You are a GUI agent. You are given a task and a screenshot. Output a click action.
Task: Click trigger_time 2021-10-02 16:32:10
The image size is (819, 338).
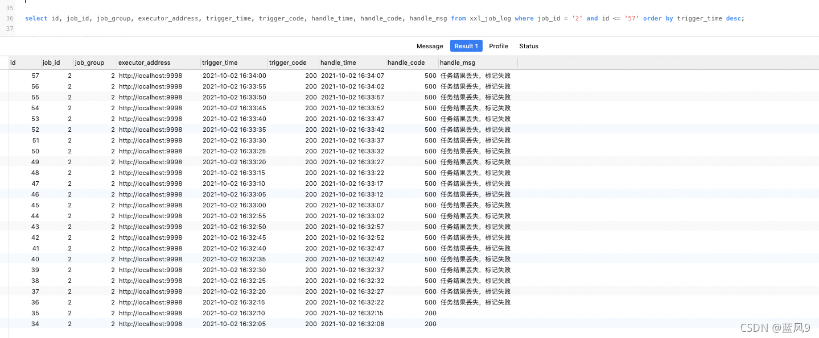point(234,313)
